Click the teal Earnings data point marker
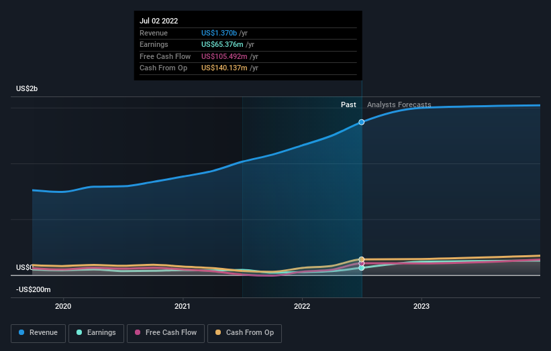The width and height of the screenshot is (551, 351). coord(361,268)
